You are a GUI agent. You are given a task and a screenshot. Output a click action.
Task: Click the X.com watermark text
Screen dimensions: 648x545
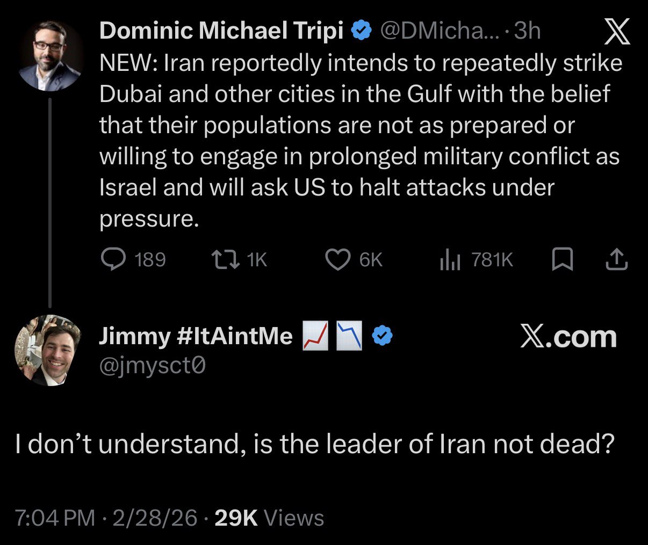coord(568,337)
